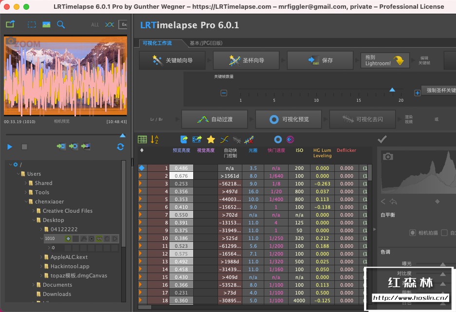Screen dimensions: 456x312
Task: Click the magnifying glass zoom icon
Action: (61, 24)
